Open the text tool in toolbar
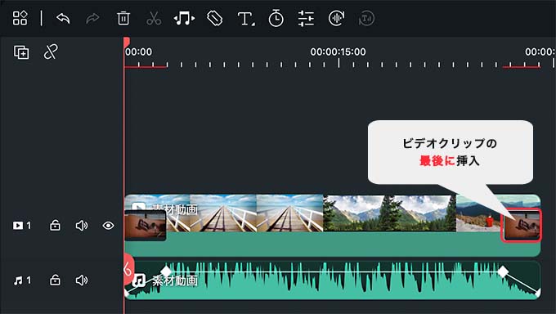Screen dimensions: 556x314 (246, 19)
